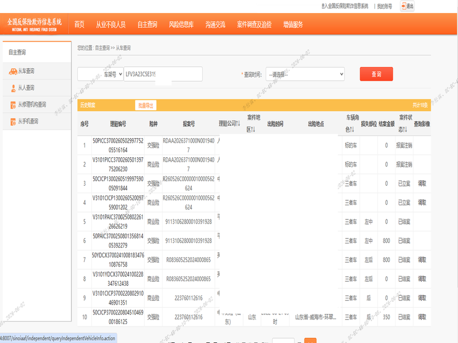Sort by 车辆角色 column arrows
Viewport: 458px width, 343px height.
(x=352, y=130)
